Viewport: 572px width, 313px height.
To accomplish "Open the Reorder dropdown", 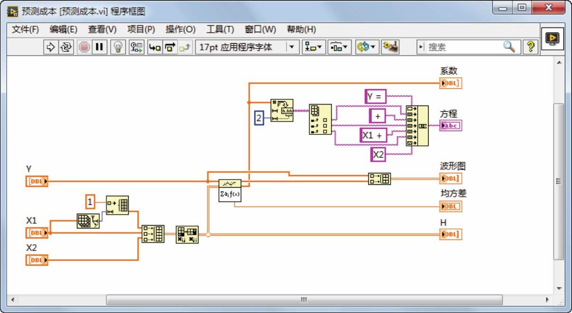I will (366, 47).
